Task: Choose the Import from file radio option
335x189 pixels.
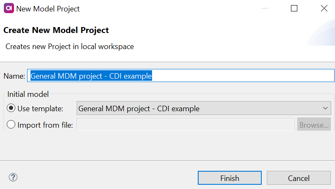Action: [11, 125]
